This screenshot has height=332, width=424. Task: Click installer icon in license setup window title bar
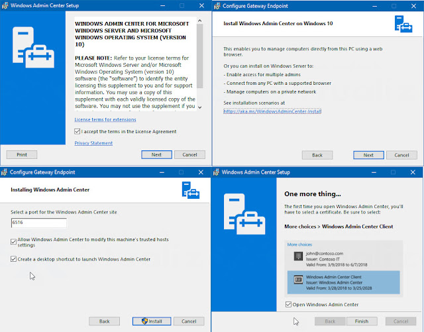point(5,6)
